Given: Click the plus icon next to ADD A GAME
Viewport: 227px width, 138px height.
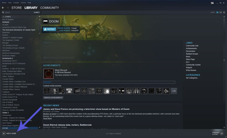Looking at the screenshot, I should (x=4, y=133).
